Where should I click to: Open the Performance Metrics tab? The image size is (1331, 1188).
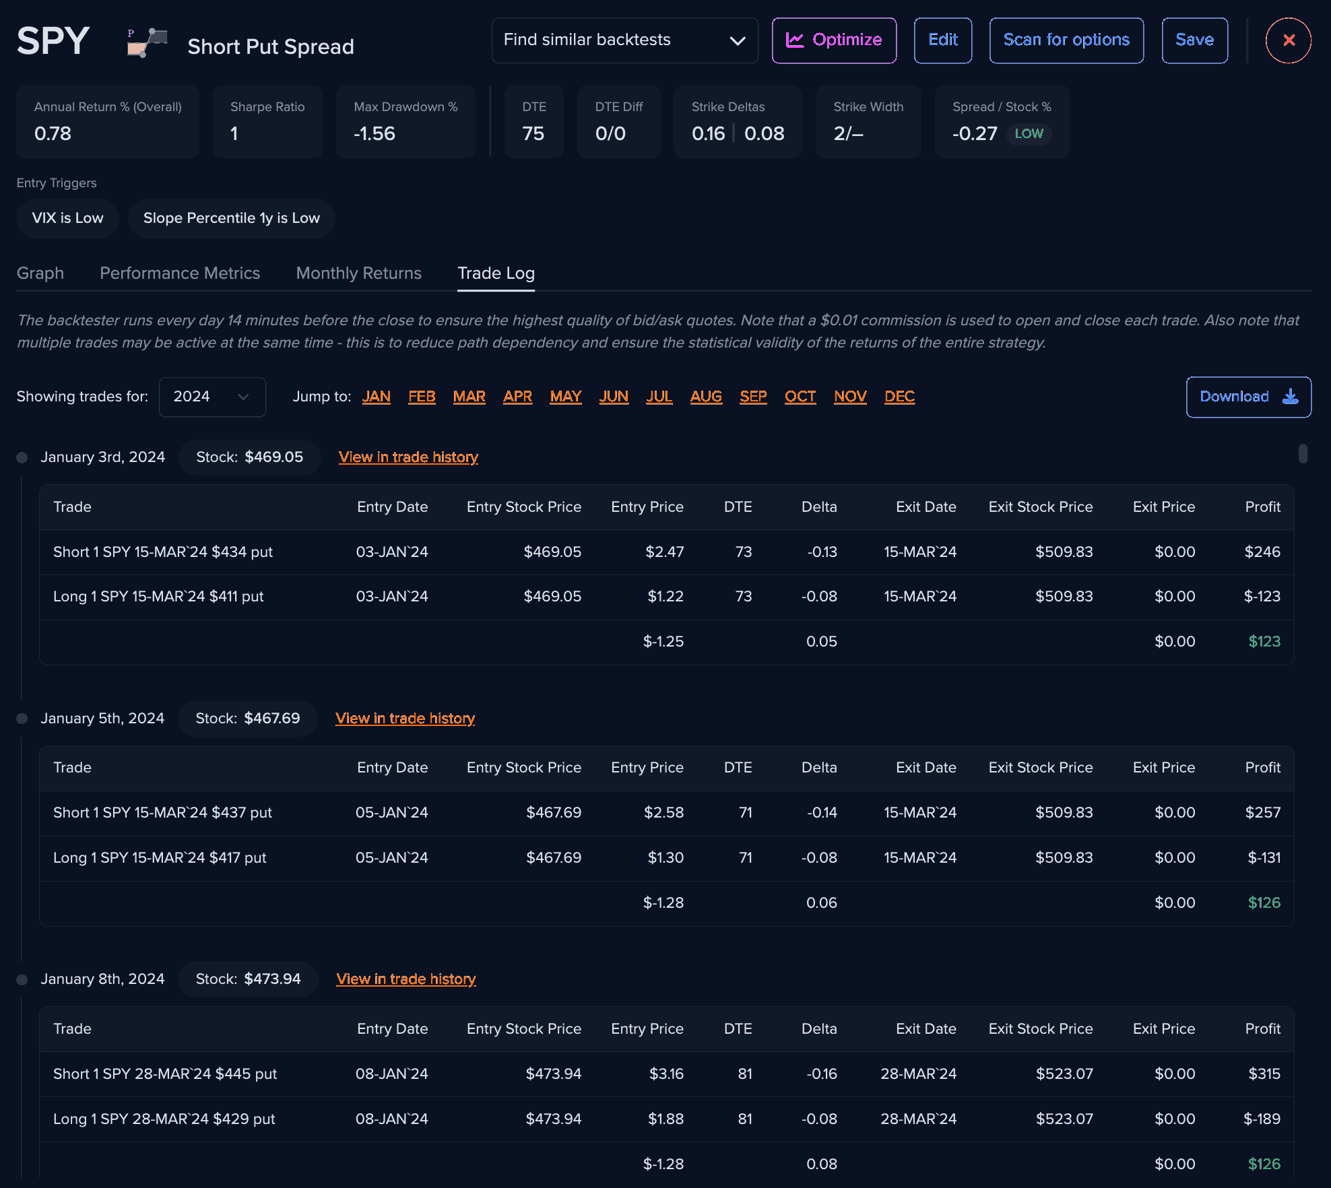pos(180,273)
